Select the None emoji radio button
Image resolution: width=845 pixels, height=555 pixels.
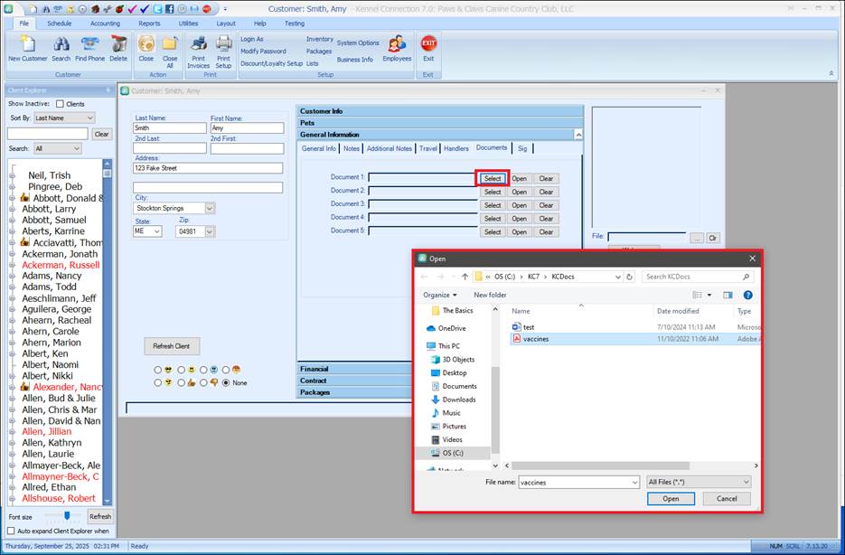click(x=226, y=382)
